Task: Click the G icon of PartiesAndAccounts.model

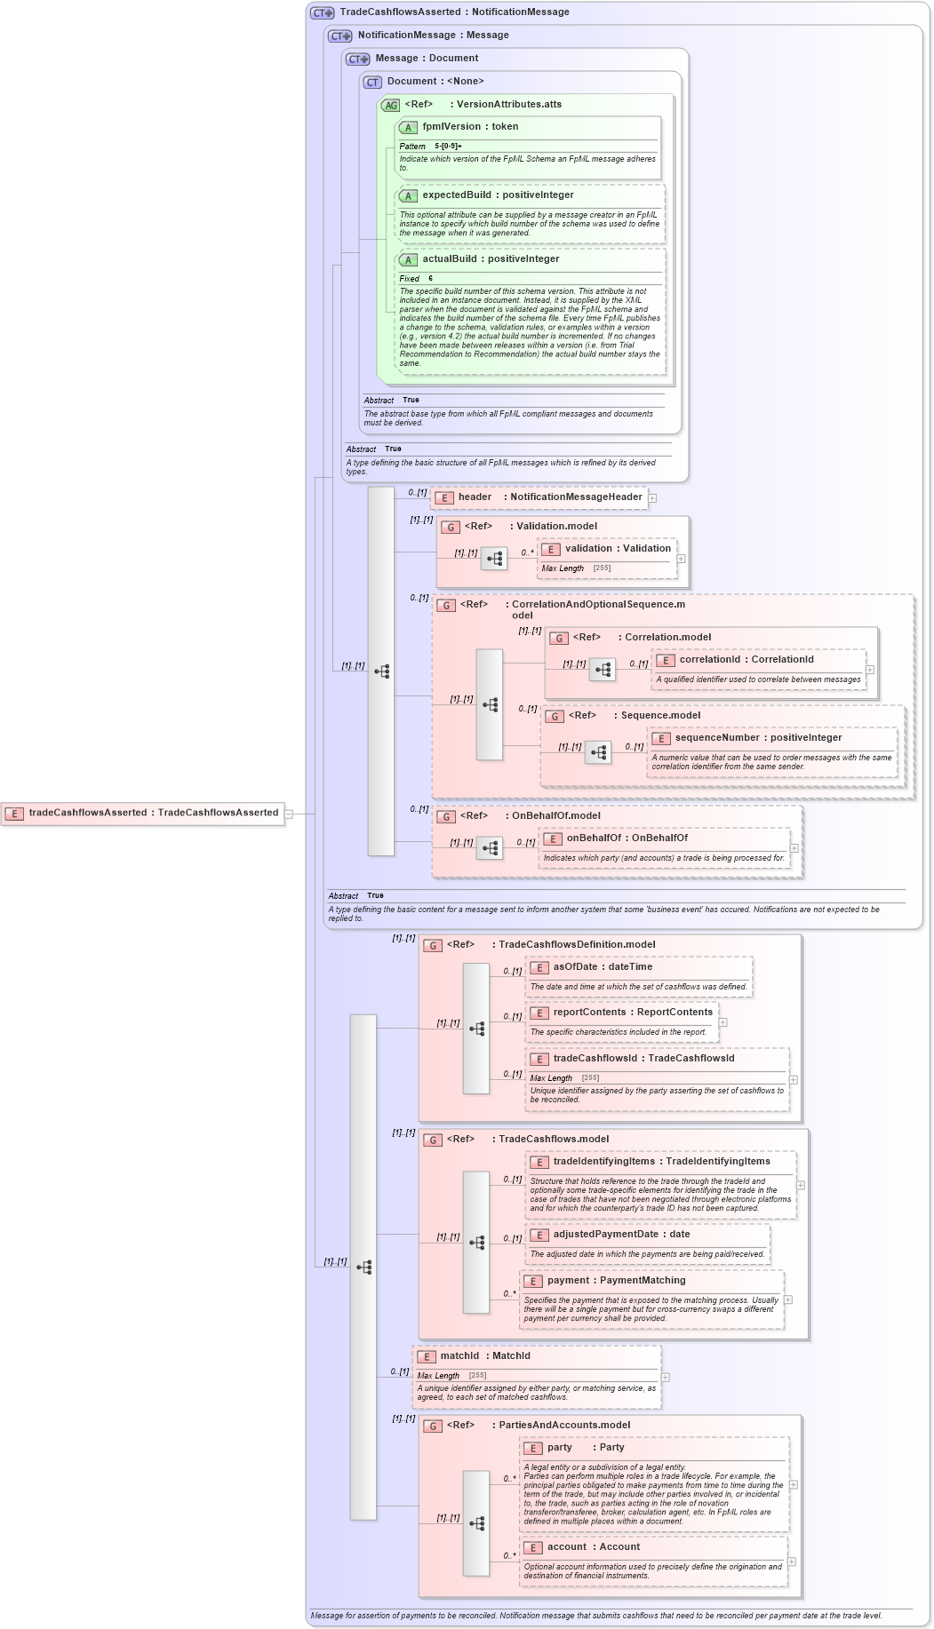Action: coord(433,1426)
